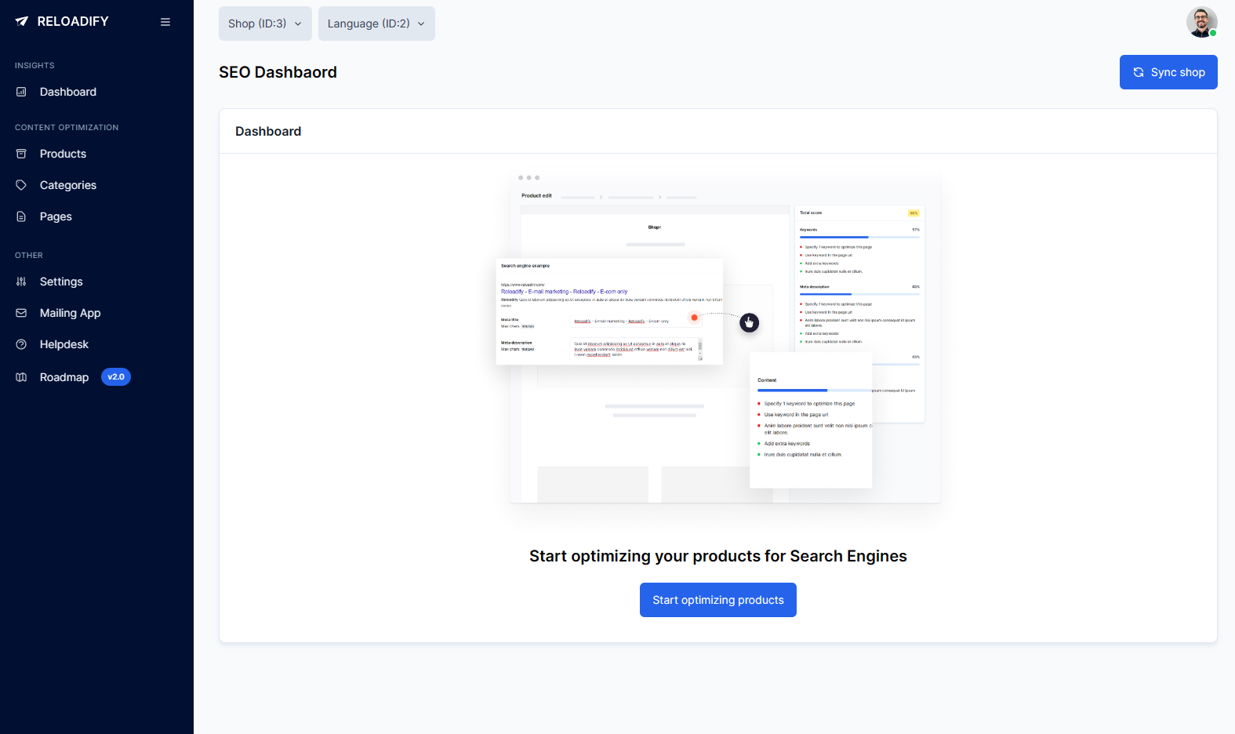Open Settings in the sidebar
The height and width of the screenshot is (734, 1235).
pyautogui.click(x=61, y=282)
